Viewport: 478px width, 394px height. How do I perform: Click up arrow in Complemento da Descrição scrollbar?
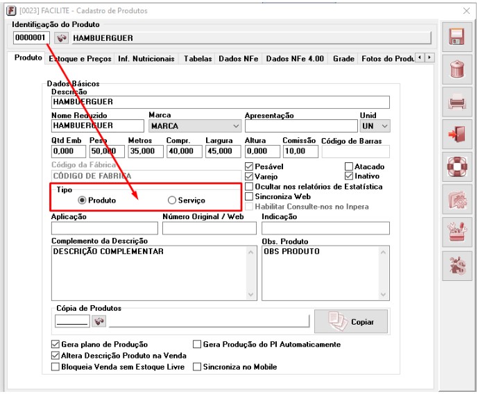pos(251,252)
